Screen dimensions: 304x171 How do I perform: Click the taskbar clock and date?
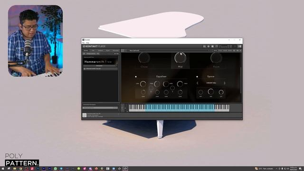[294, 169]
